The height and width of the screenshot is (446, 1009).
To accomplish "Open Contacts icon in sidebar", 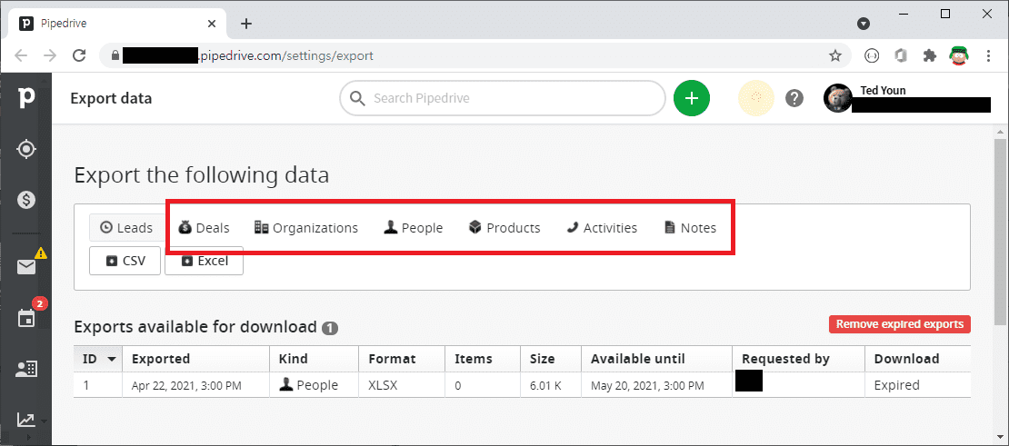I will point(25,369).
